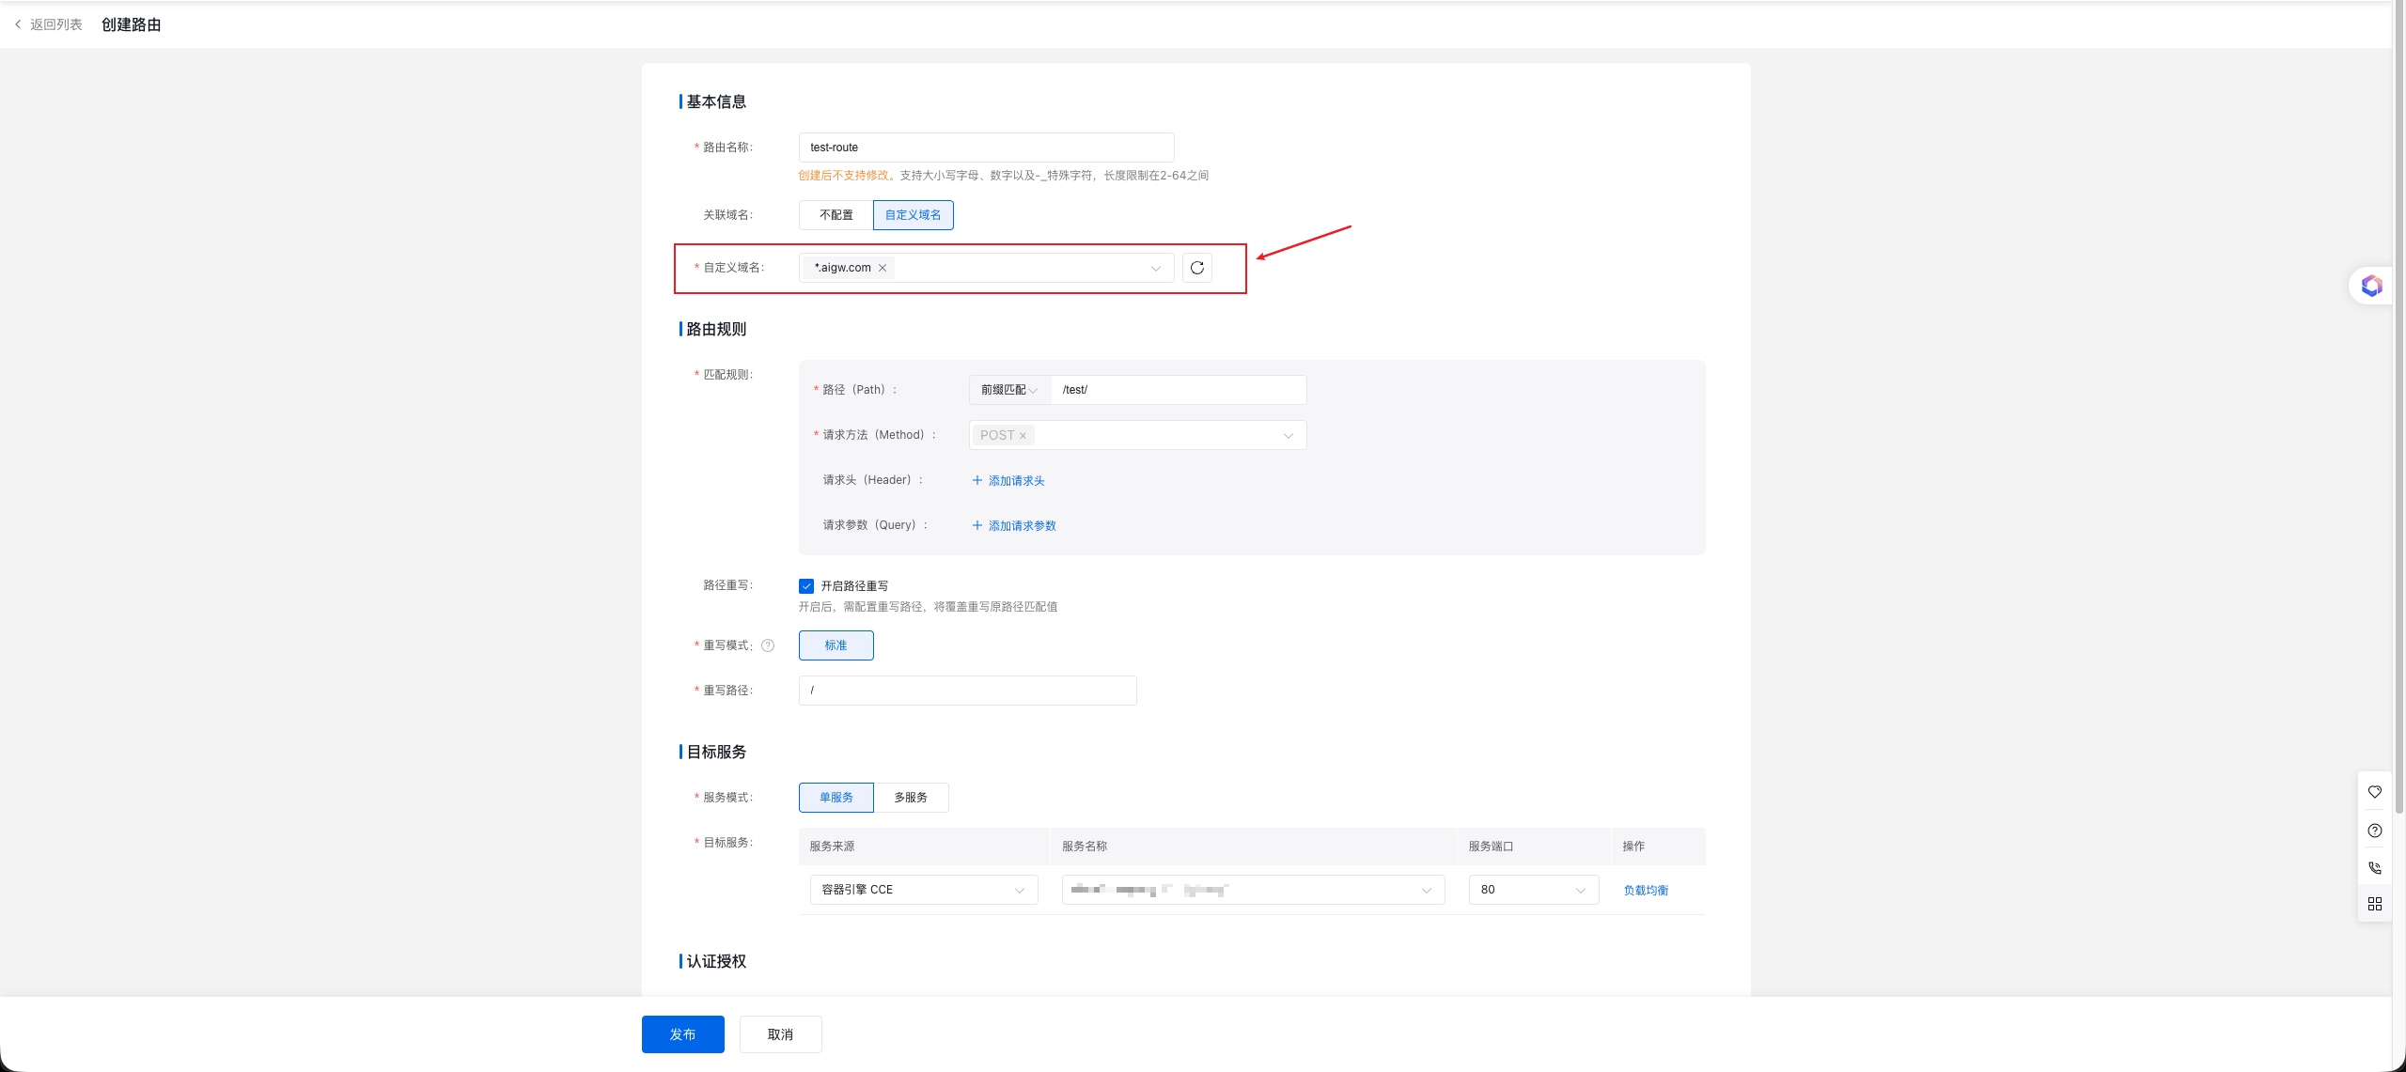Click the refresh custom domain list icon

[1196, 268]
